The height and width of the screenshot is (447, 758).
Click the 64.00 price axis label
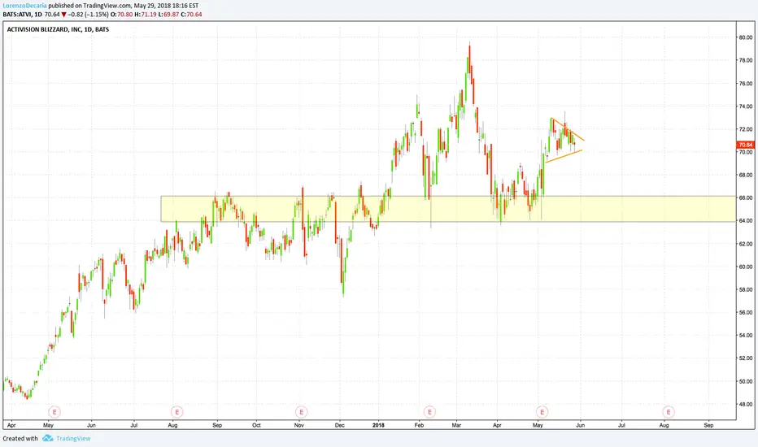(746, 221)
